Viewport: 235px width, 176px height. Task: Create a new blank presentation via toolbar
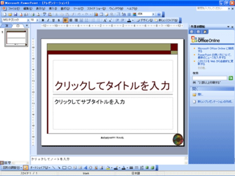pos(5,14)
